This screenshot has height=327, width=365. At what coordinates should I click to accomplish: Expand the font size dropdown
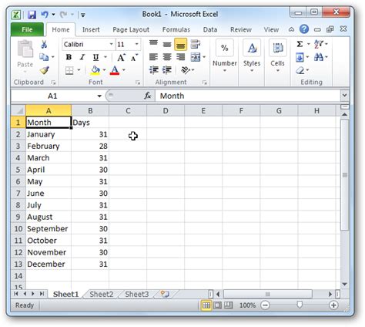click(x=137, y=44)
